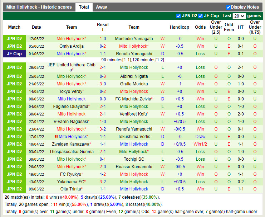Open Fagiano Okayama team page
265x217 pixels.
(x=72, y=107)
